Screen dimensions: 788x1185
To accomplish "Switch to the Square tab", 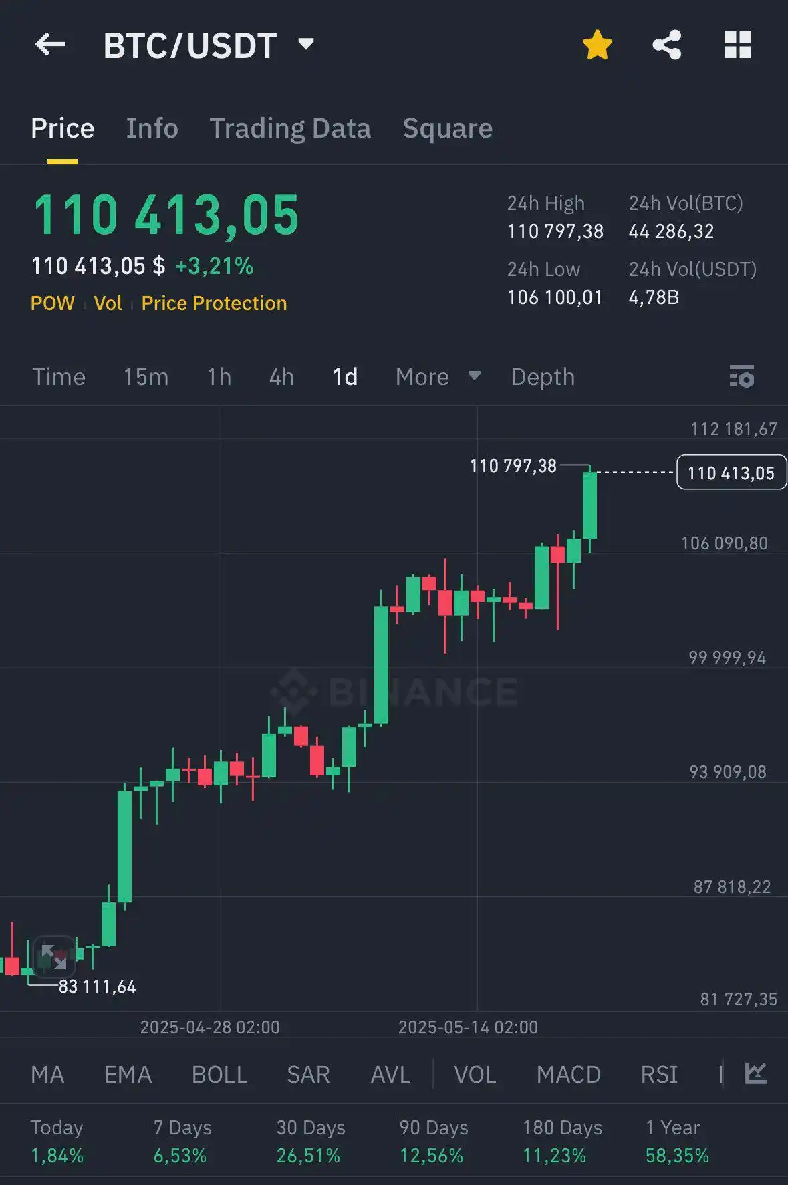I will point(447,128).
